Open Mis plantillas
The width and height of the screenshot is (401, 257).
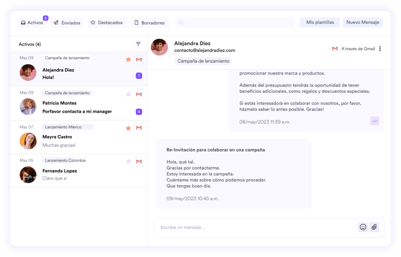[x=320, y=22]
